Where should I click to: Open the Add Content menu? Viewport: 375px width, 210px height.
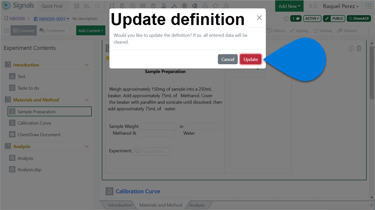90,30
